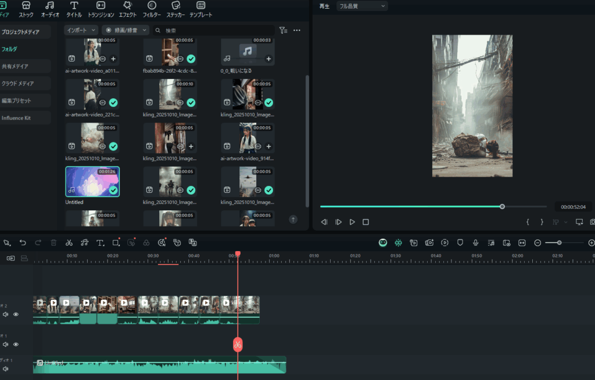
Task: Select the Untitled audio thumbnail in media library
Action: 92,182
